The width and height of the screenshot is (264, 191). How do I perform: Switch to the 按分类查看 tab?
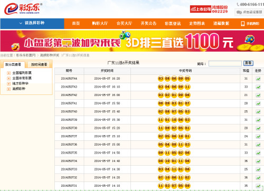[x=13, y=64]
